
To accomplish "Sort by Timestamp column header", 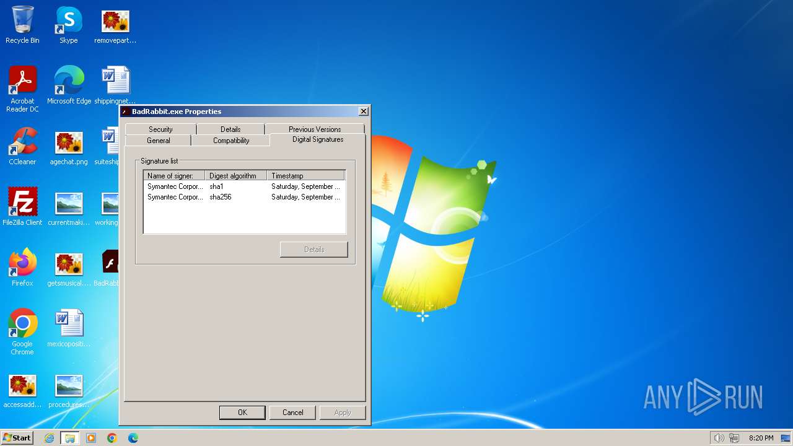I will (x=306, y=175).
